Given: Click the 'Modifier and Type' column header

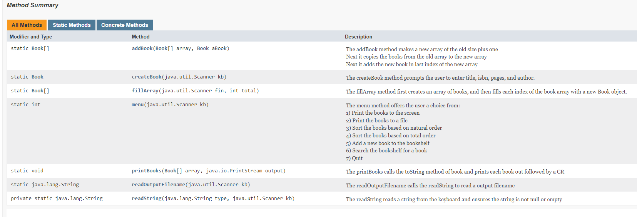Looking at the screenshot, I should tap(31, 37).
